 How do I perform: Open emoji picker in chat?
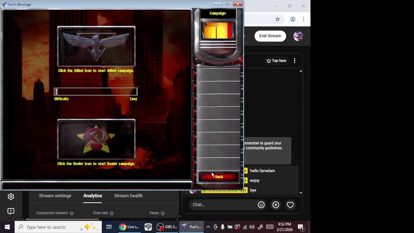tap(261, 205)
